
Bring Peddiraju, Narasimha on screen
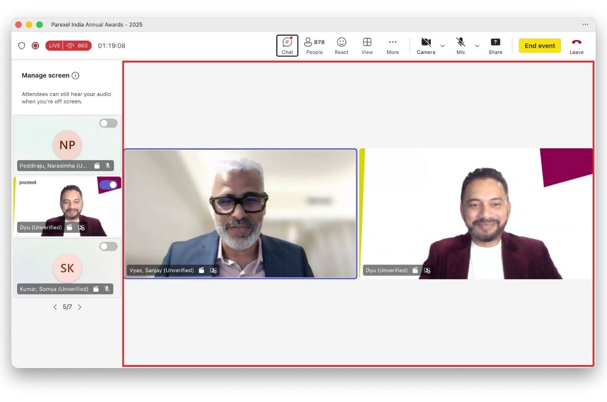coord(108,123)
